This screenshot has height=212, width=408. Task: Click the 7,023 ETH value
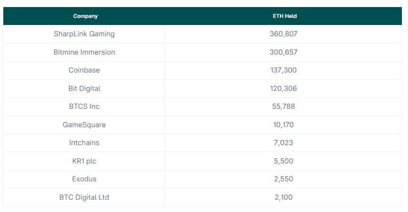click(284, 143)
